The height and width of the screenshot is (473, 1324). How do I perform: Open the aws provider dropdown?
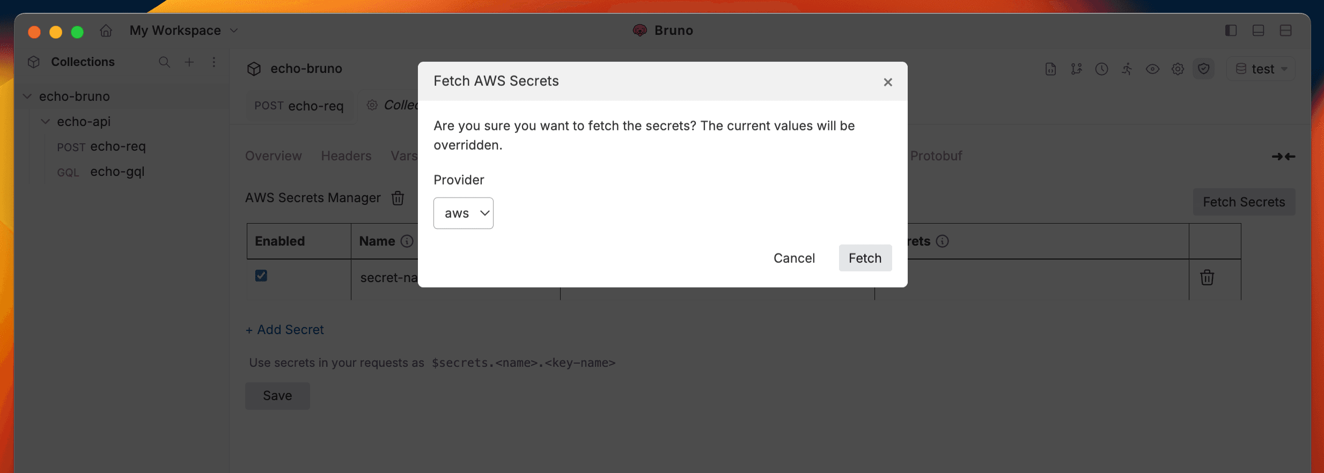coord(463,212)
